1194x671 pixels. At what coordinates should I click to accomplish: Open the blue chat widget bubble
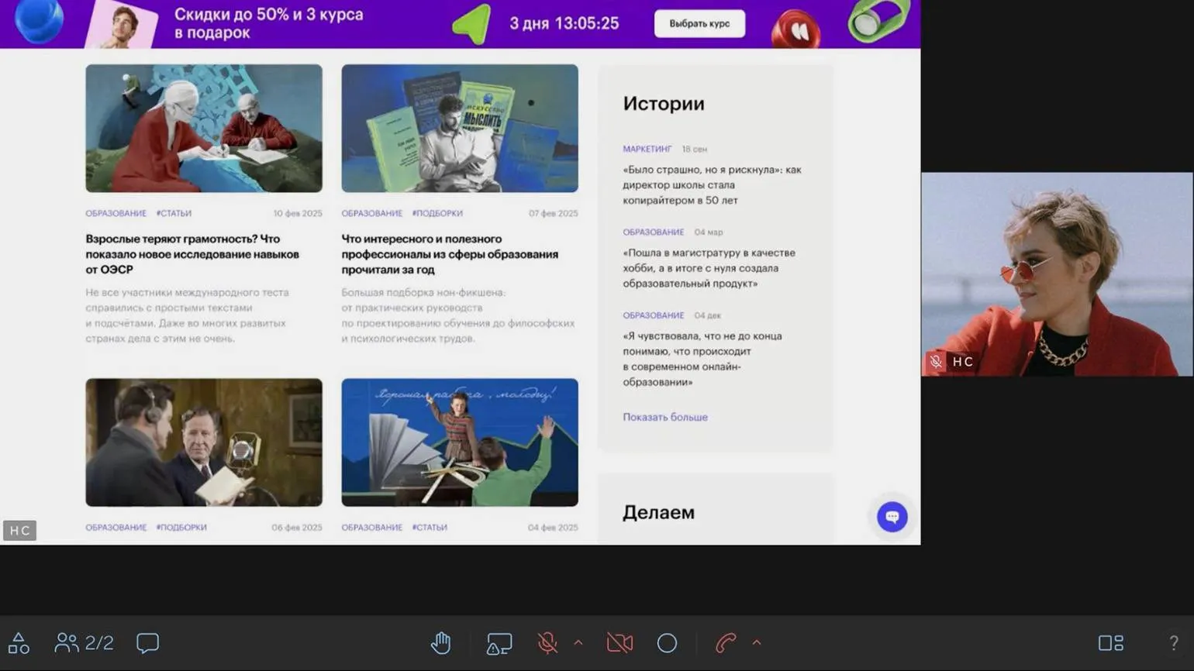click(x=892, y=517)
